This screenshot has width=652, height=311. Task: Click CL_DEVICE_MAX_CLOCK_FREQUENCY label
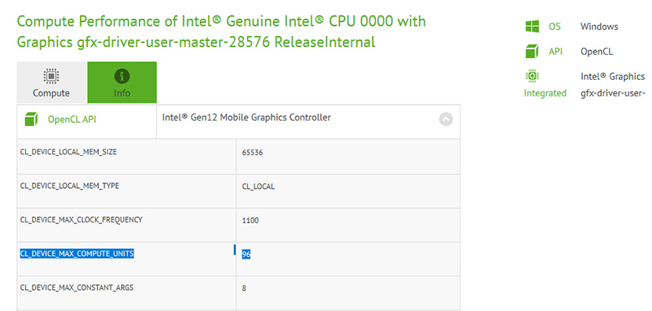click(x=81, y=219)
